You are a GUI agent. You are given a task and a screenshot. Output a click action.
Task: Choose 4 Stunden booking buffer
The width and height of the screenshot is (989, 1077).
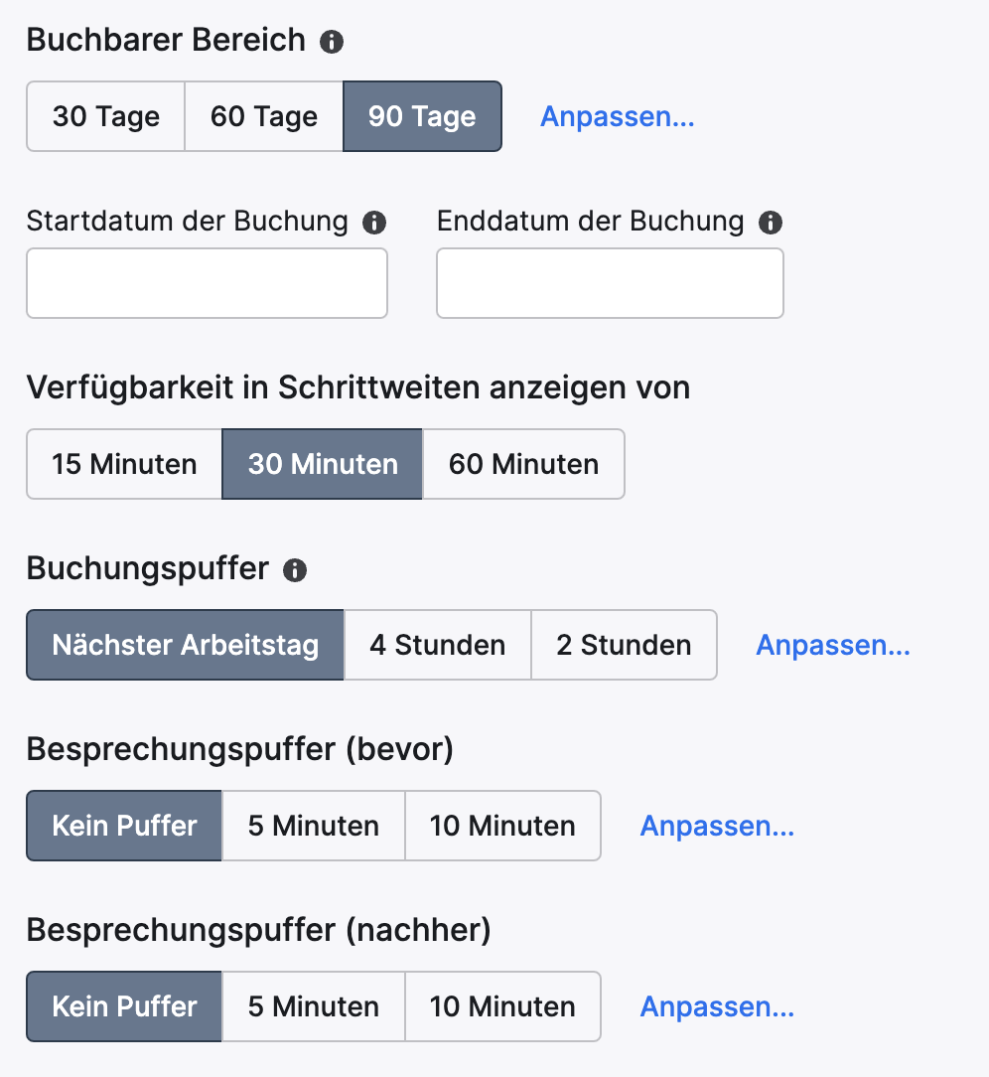coord(437,645)
